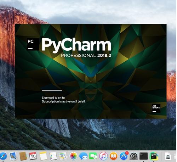Open PyCharm from the dock
This screenshot has width=177, height=162.
[x=154, y=156]
